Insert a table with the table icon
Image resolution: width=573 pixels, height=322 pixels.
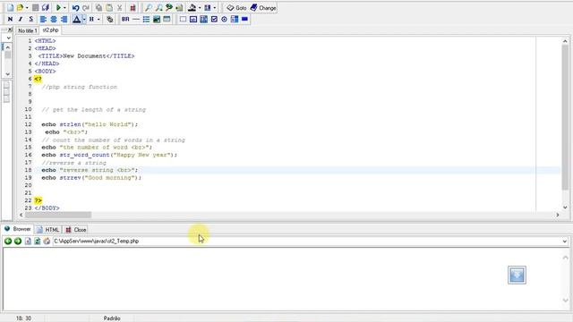click(167, 19)
